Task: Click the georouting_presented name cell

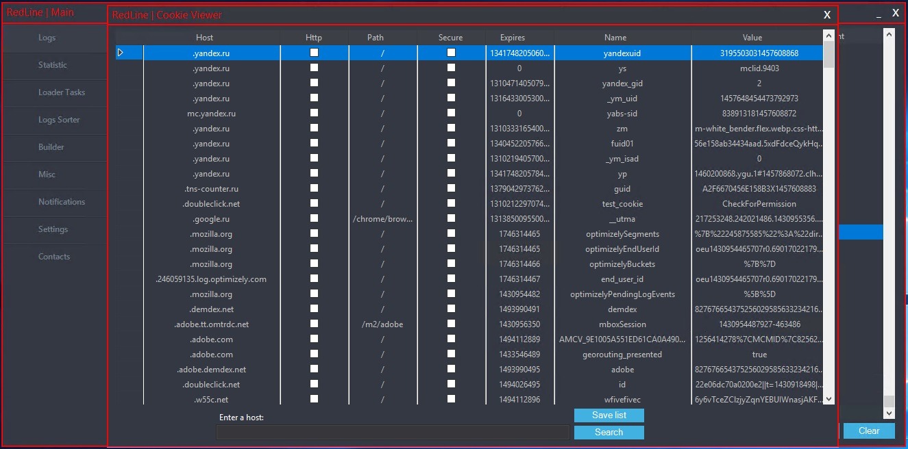Action: pyautogui.click(x=622, y=354)
